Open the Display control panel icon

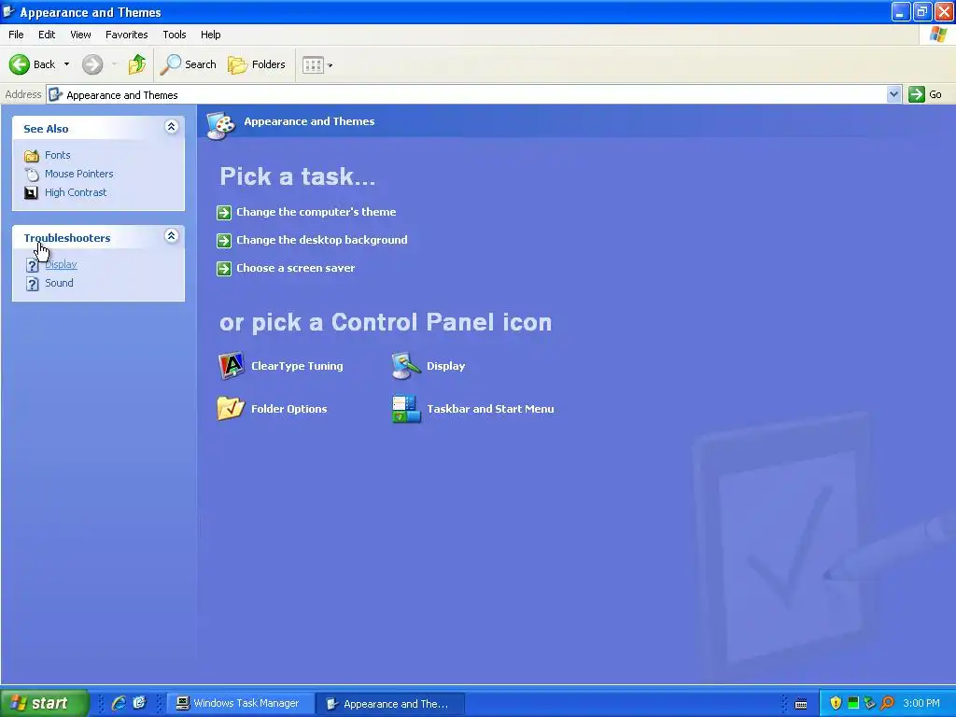click(x=406, y=366)
